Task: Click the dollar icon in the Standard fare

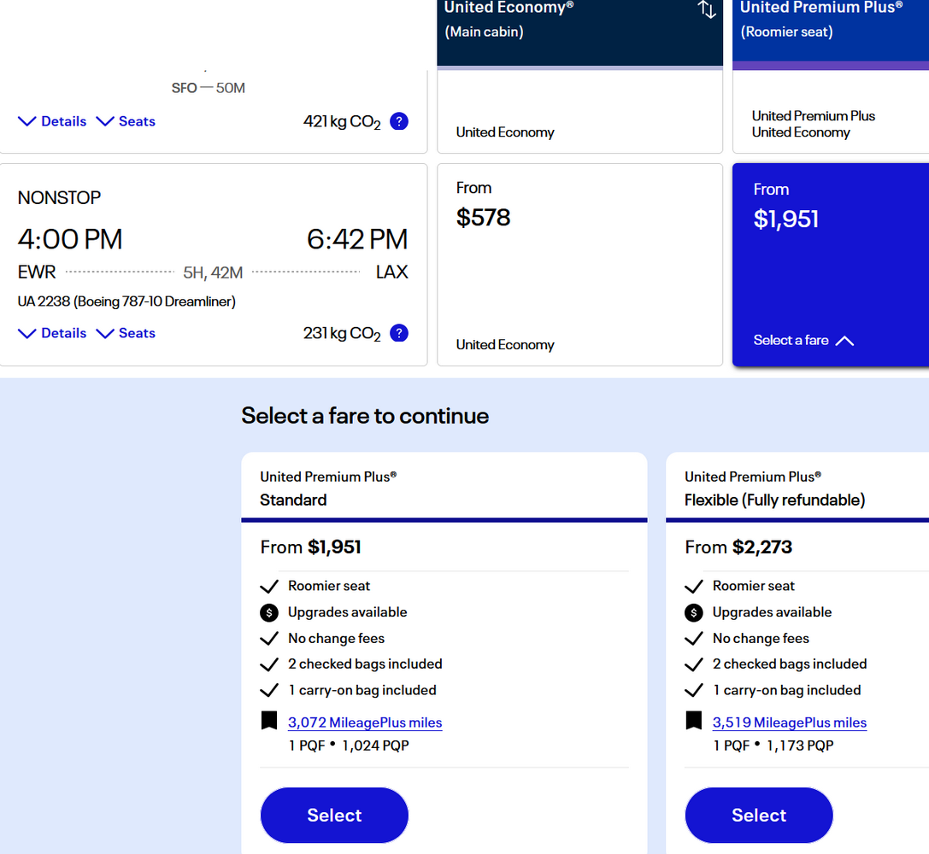Action: [x=269, y=612]
